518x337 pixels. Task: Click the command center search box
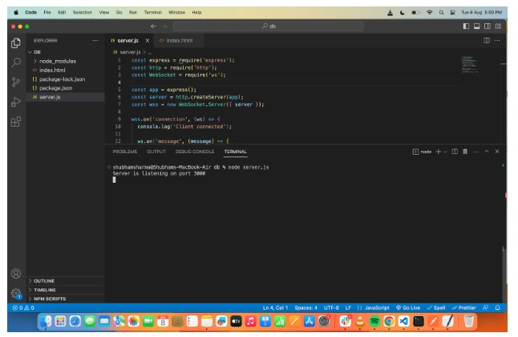269,26
